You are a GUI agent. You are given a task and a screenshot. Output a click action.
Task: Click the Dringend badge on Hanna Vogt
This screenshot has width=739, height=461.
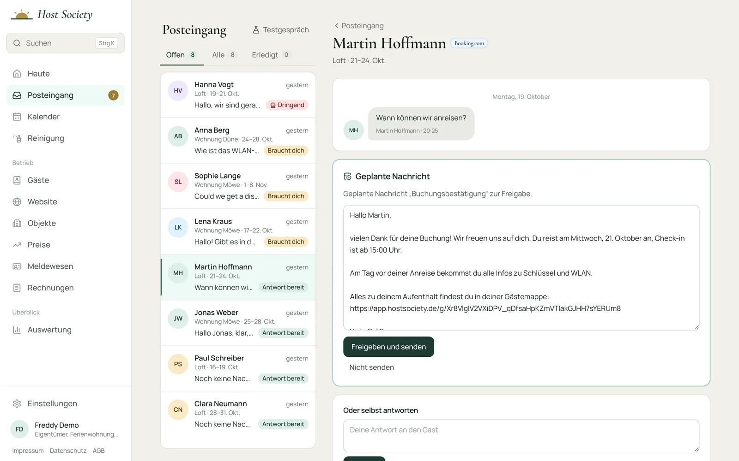coord(287,105)
